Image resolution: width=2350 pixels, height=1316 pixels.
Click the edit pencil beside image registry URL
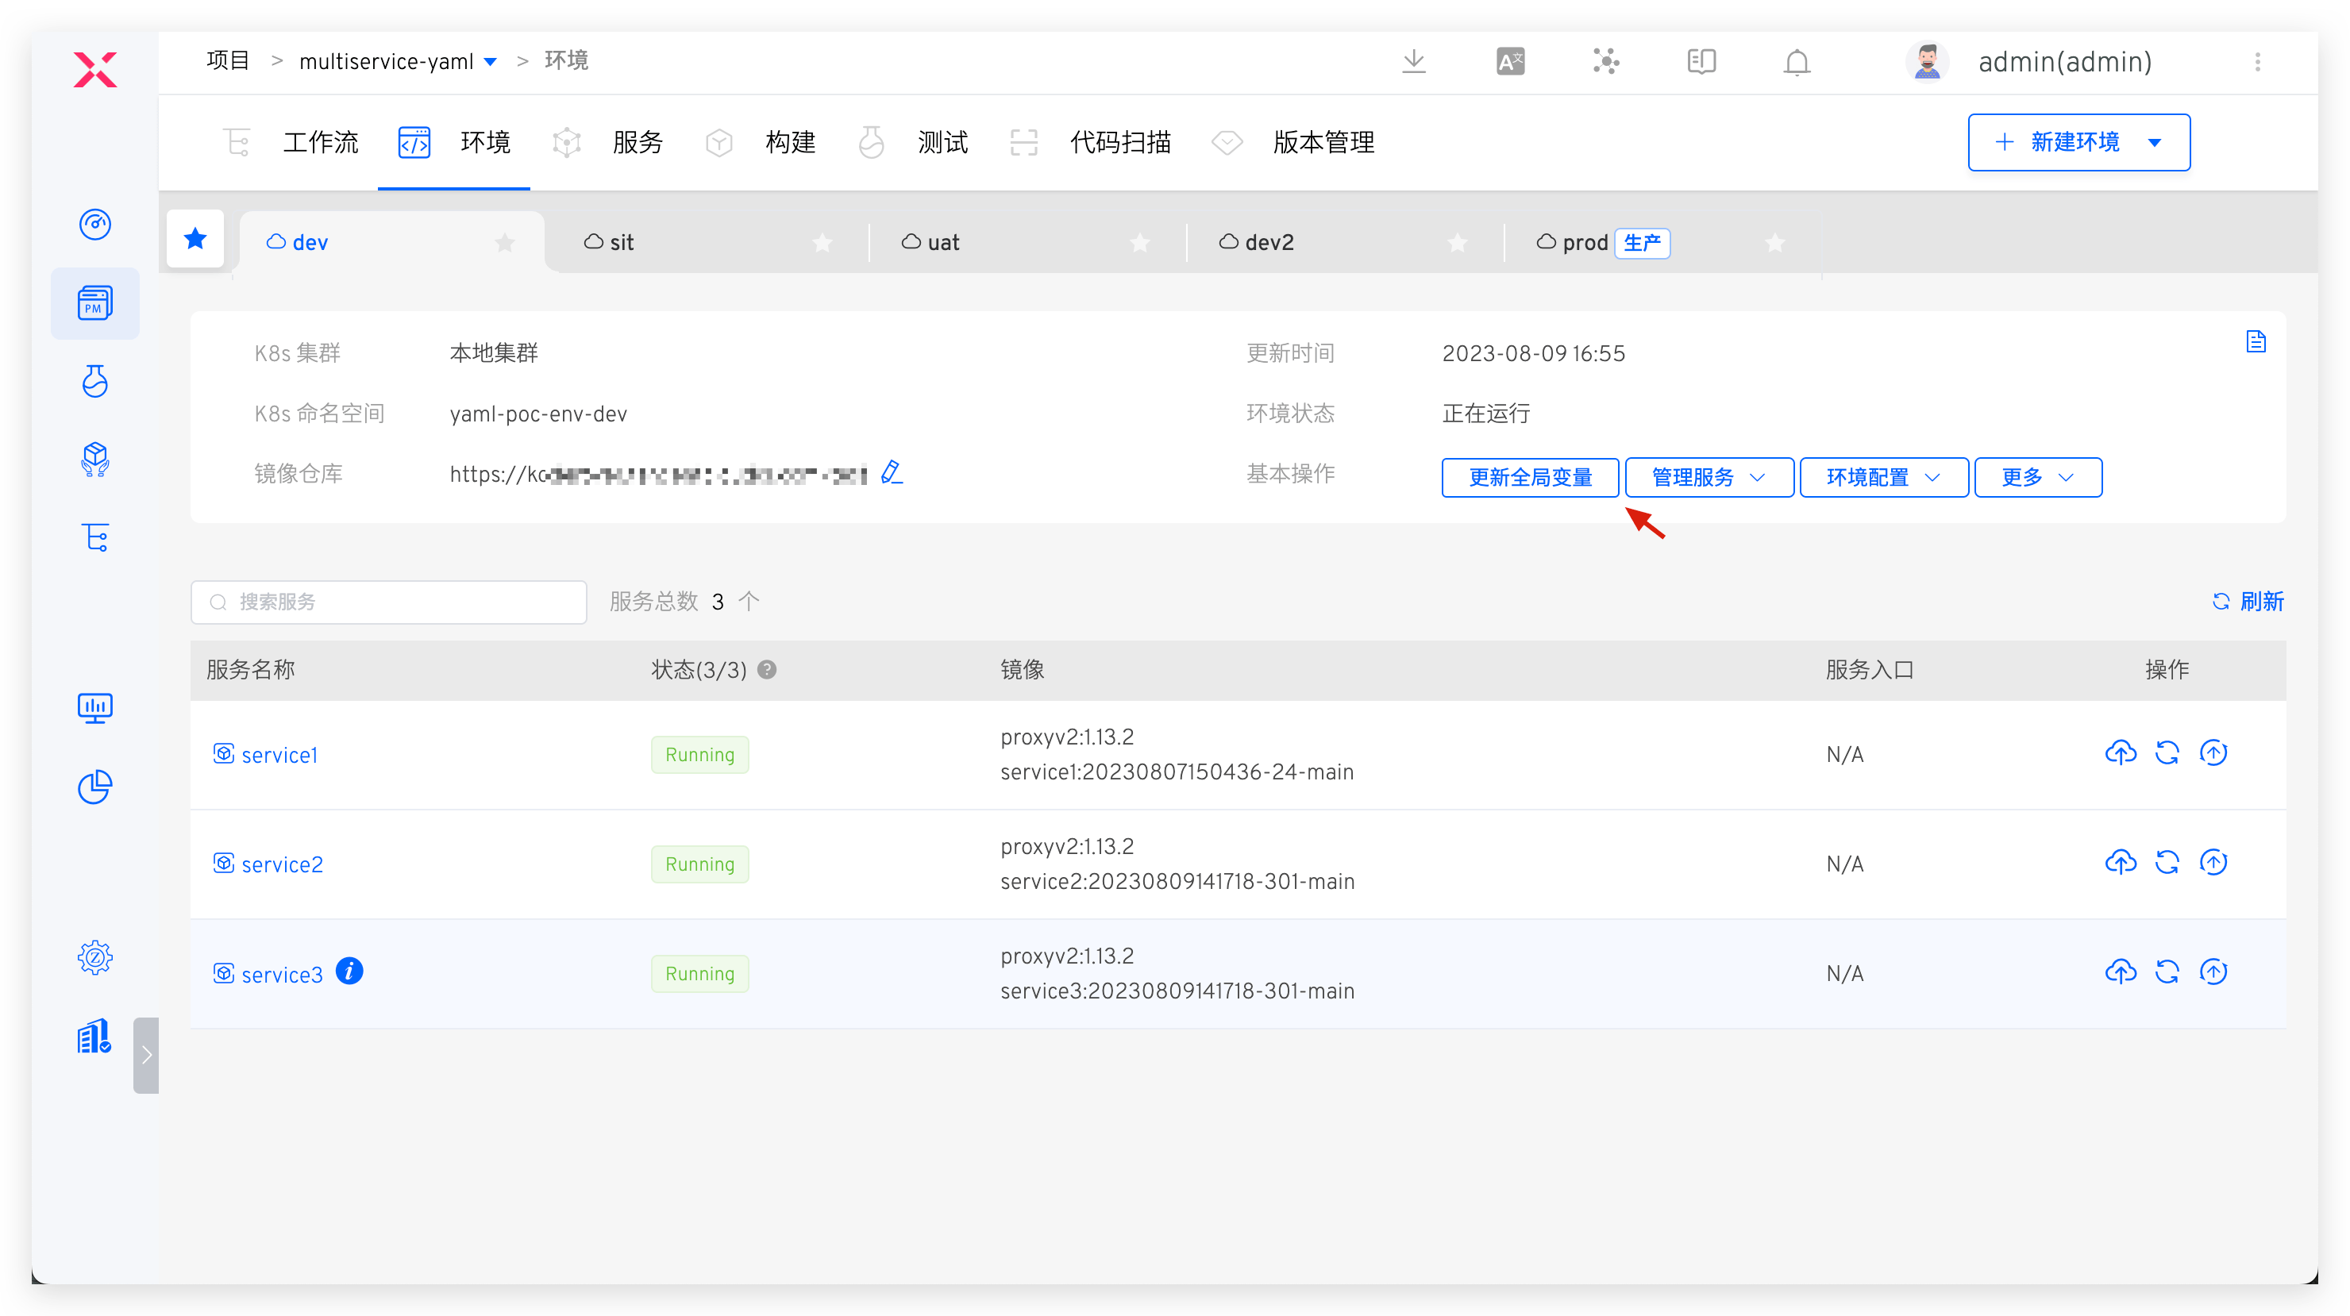(x=892, y=472)
